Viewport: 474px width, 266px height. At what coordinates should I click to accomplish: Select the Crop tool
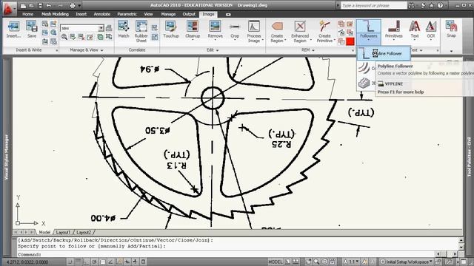(235, 30)
